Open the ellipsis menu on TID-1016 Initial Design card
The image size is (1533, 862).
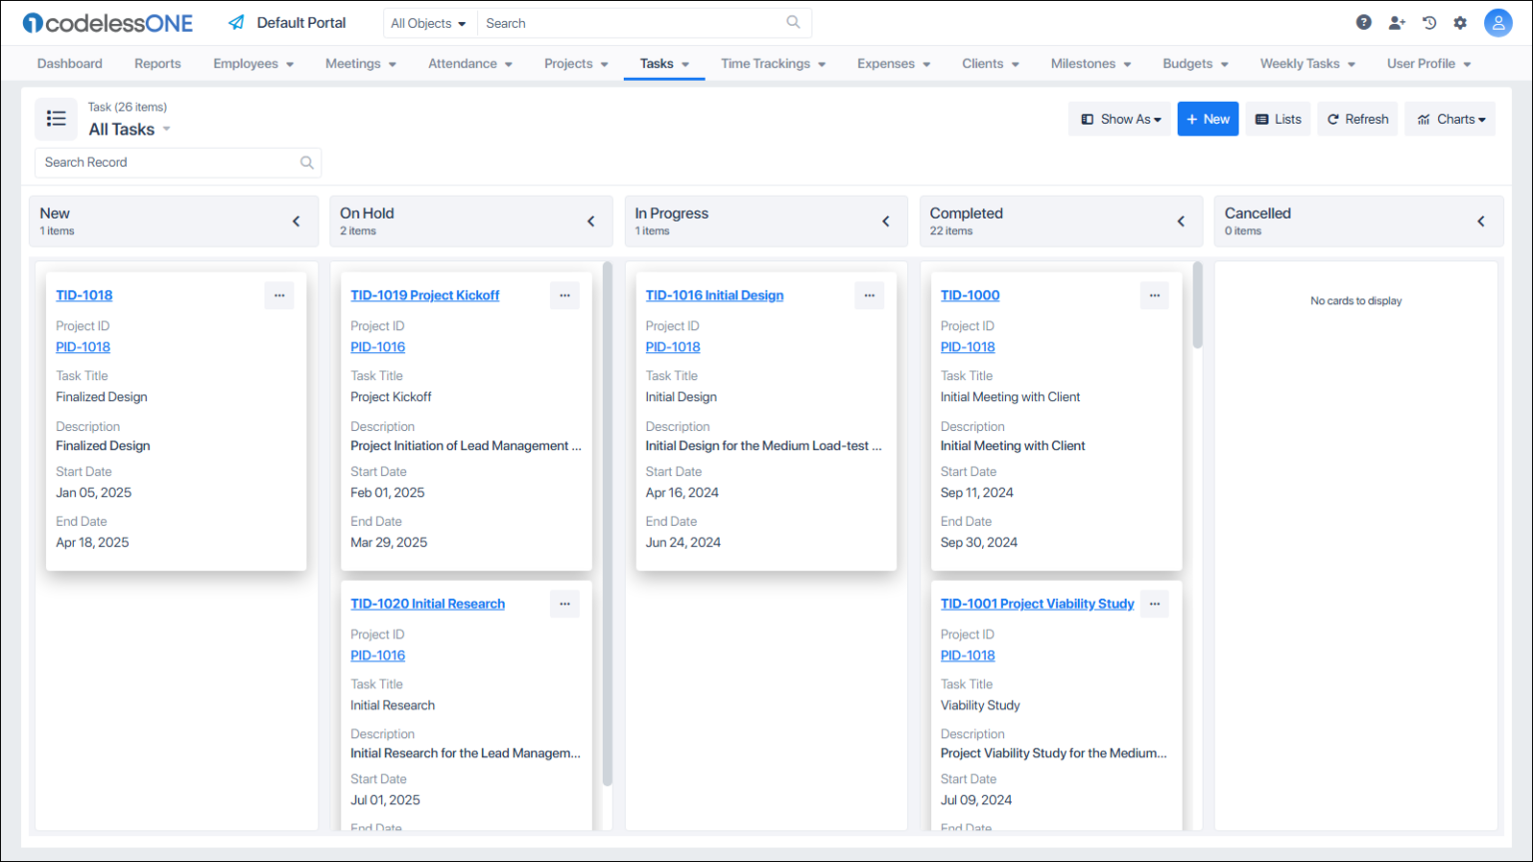tap(869, 295)
